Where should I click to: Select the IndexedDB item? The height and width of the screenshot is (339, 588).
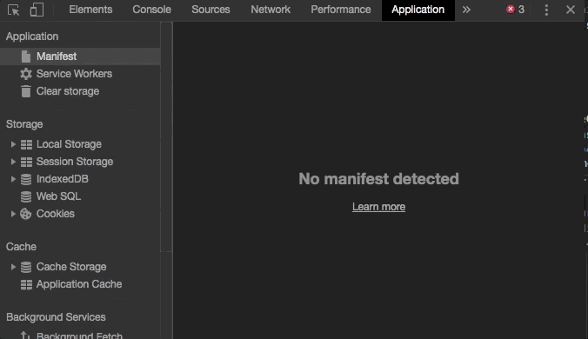click(x=63, y=179)
